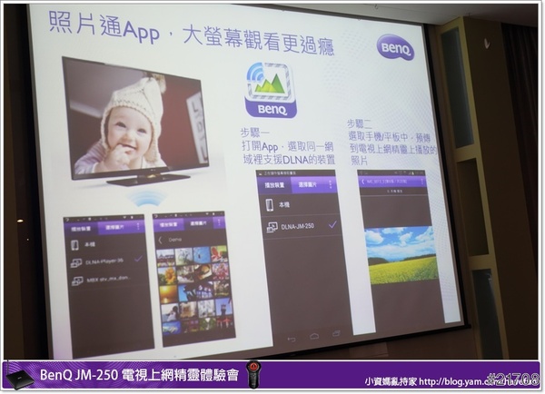Viewport: 545px width, 394px height.
Task: Click the purple BenQ logo at the slide's top right
Action: coord(395,47)
